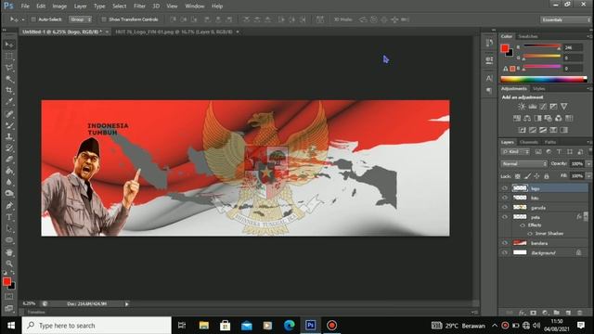Hide the logo layer
This screenshot has width=594, height=334.
pyautogui.click(x=505, y=187)
